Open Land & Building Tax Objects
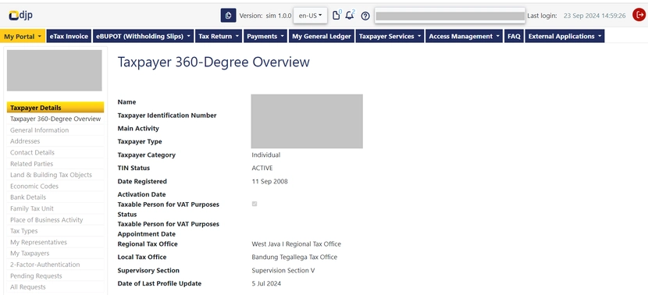The image size is (648, 295). click(55, 175)
